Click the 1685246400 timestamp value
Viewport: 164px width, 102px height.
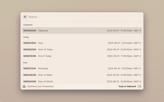click(x=29, y=75)
